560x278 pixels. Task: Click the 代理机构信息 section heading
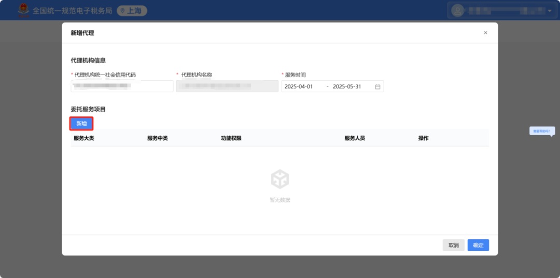coord(88,61)
